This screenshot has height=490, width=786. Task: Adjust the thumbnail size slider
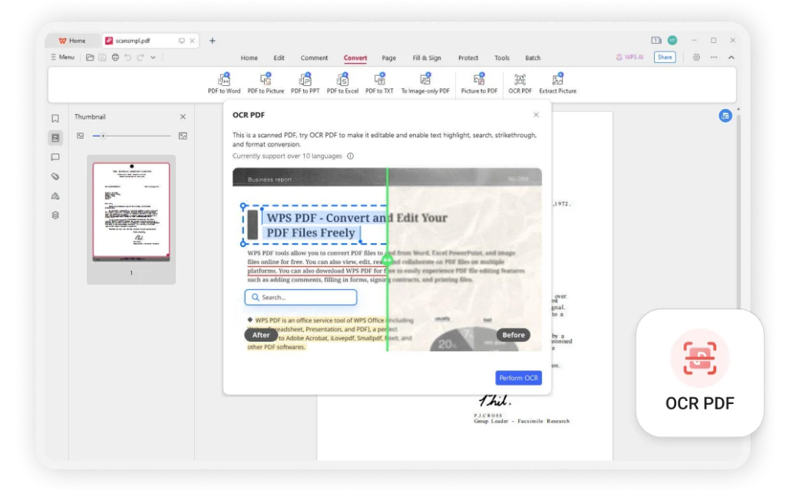click(132, 136)
